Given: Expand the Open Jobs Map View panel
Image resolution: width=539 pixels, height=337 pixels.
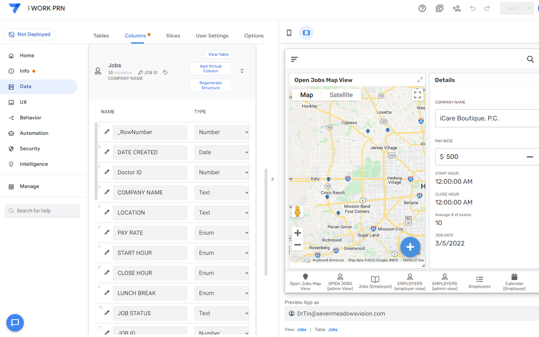Looking at the screenshot, I should [x=420, y=80].
